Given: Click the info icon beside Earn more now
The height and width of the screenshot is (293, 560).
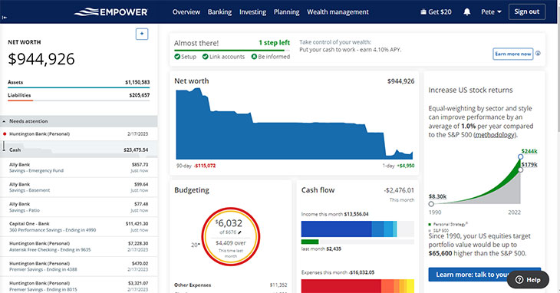Looking at the screenshot, I should (538, 53).
